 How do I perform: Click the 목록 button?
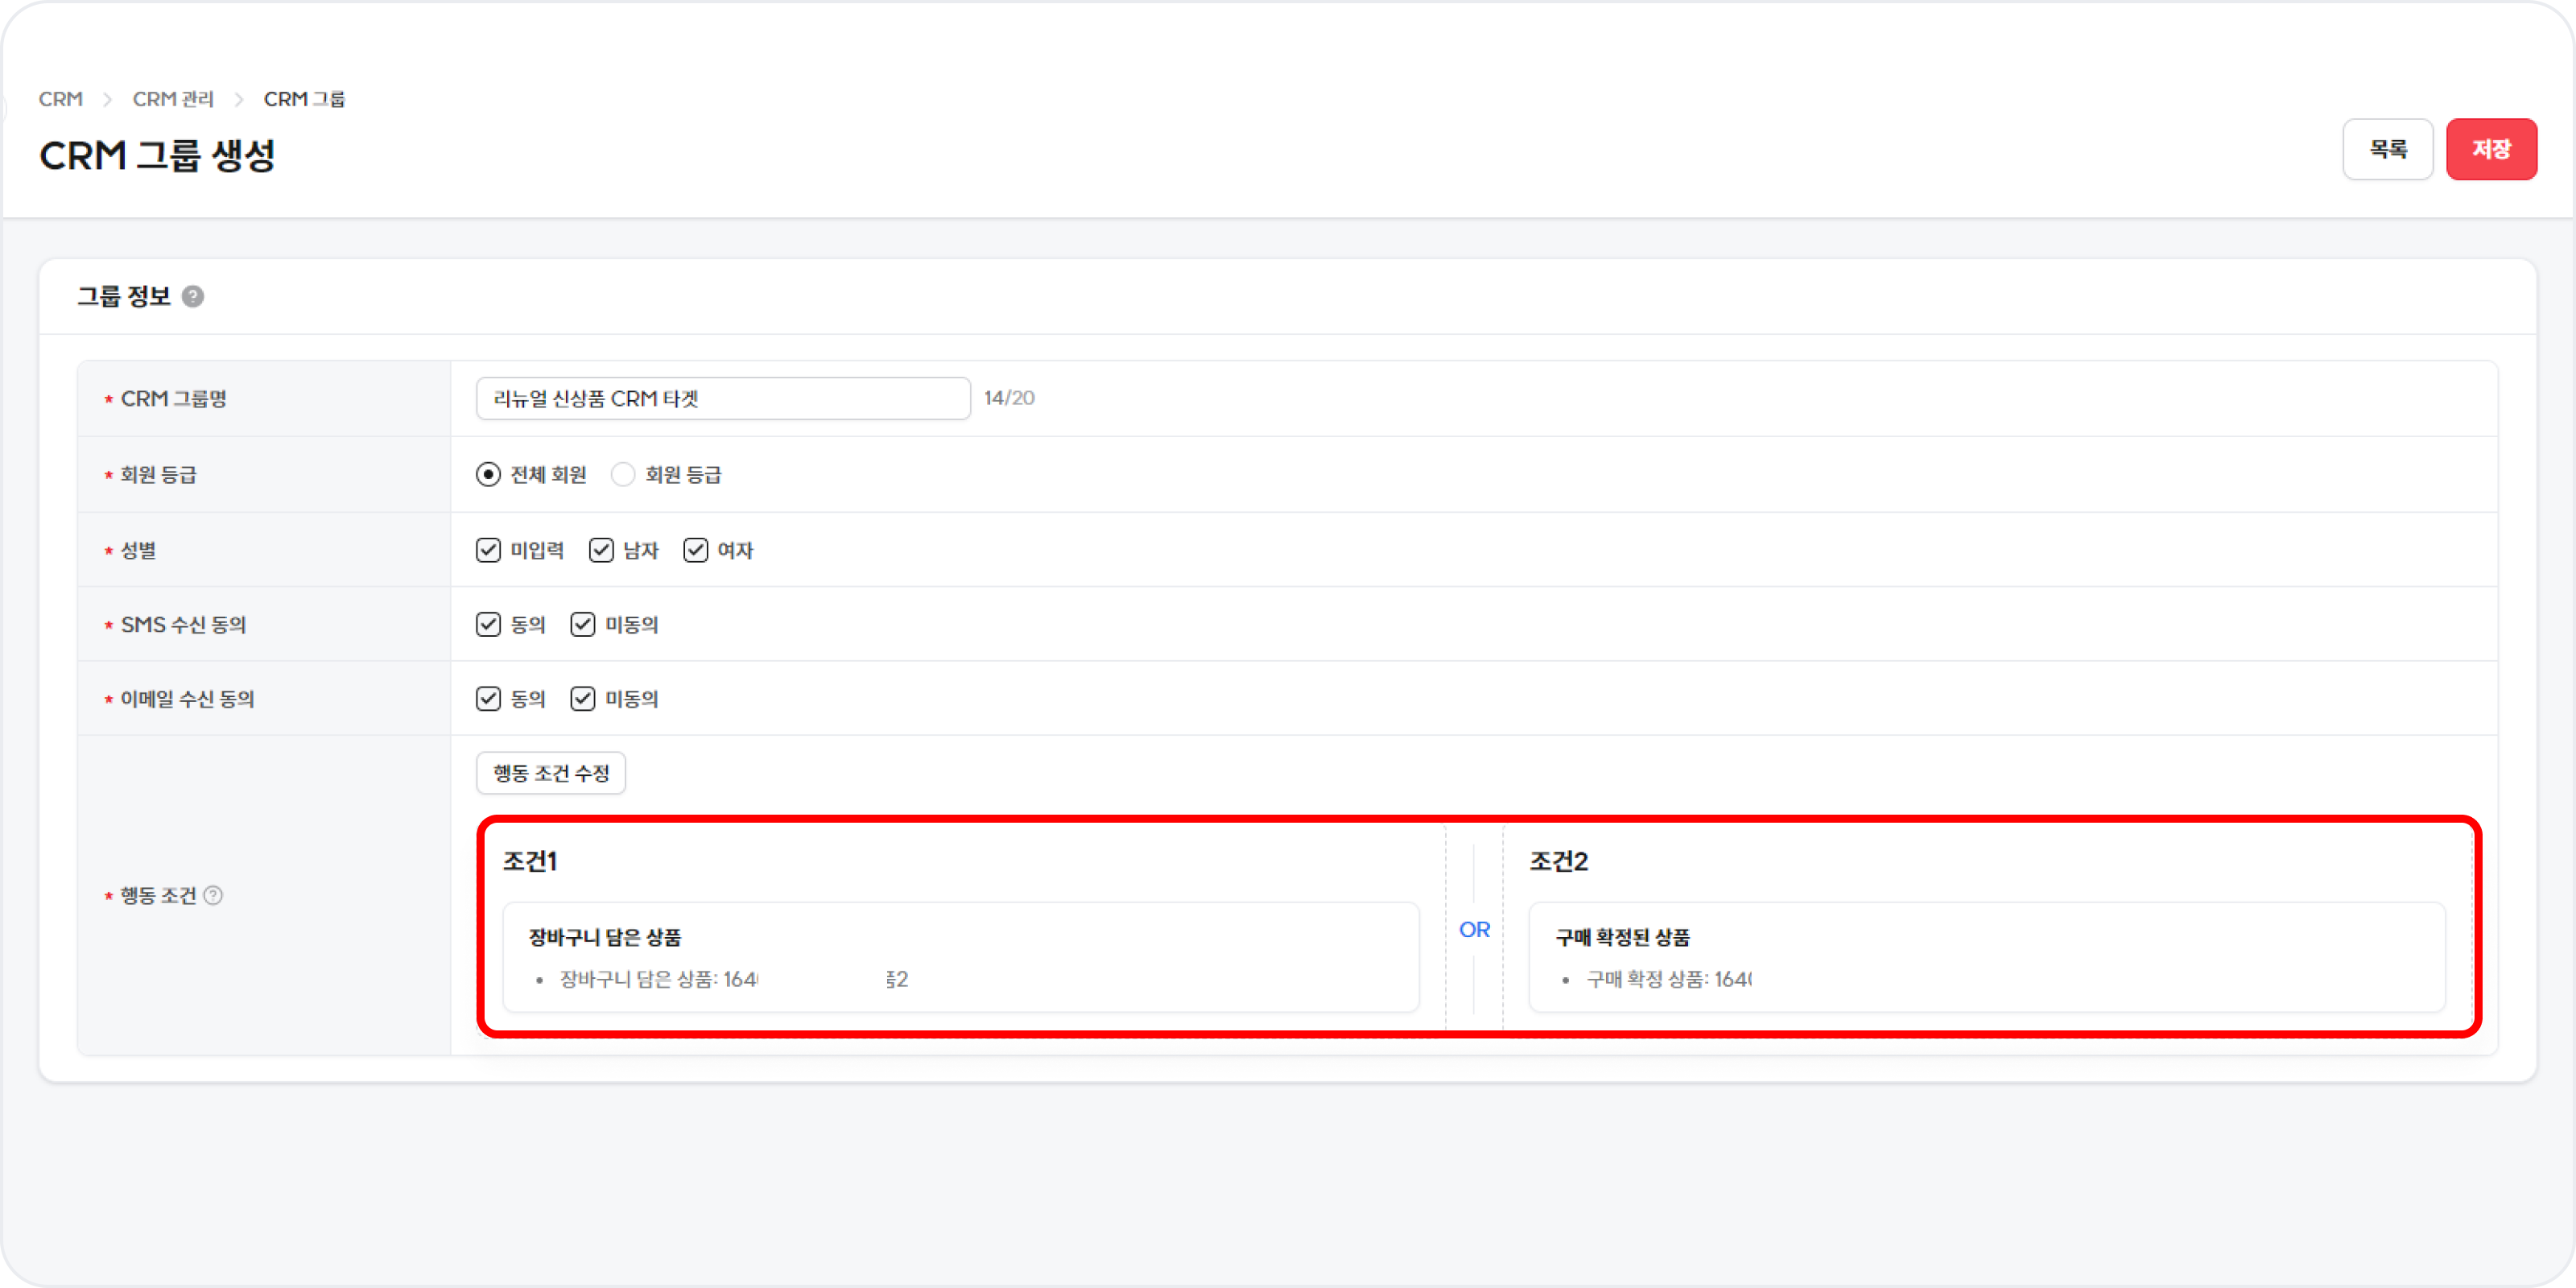pos(2387,149)
